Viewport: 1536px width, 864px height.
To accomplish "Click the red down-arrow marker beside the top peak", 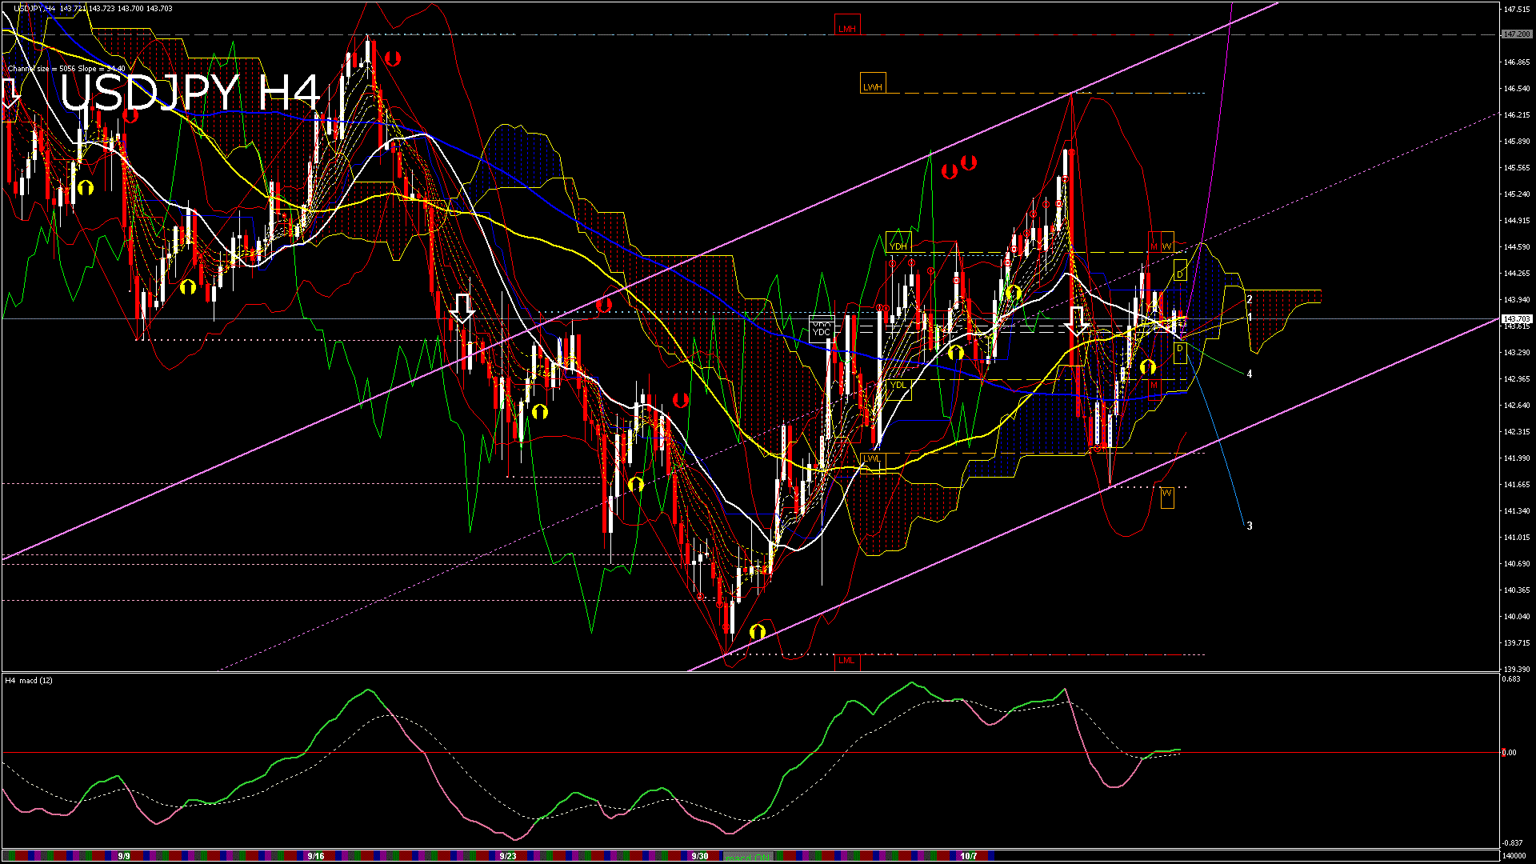I will [392, 58].
